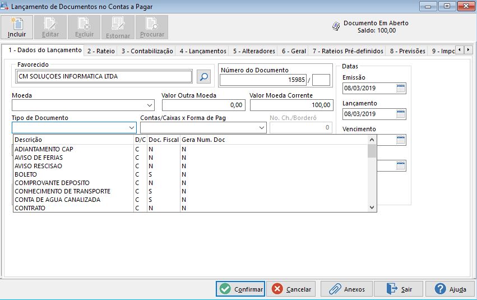Screen dimensions: 477x300
Task: Click the Excluir toolbar button
Action: [84, 27]
